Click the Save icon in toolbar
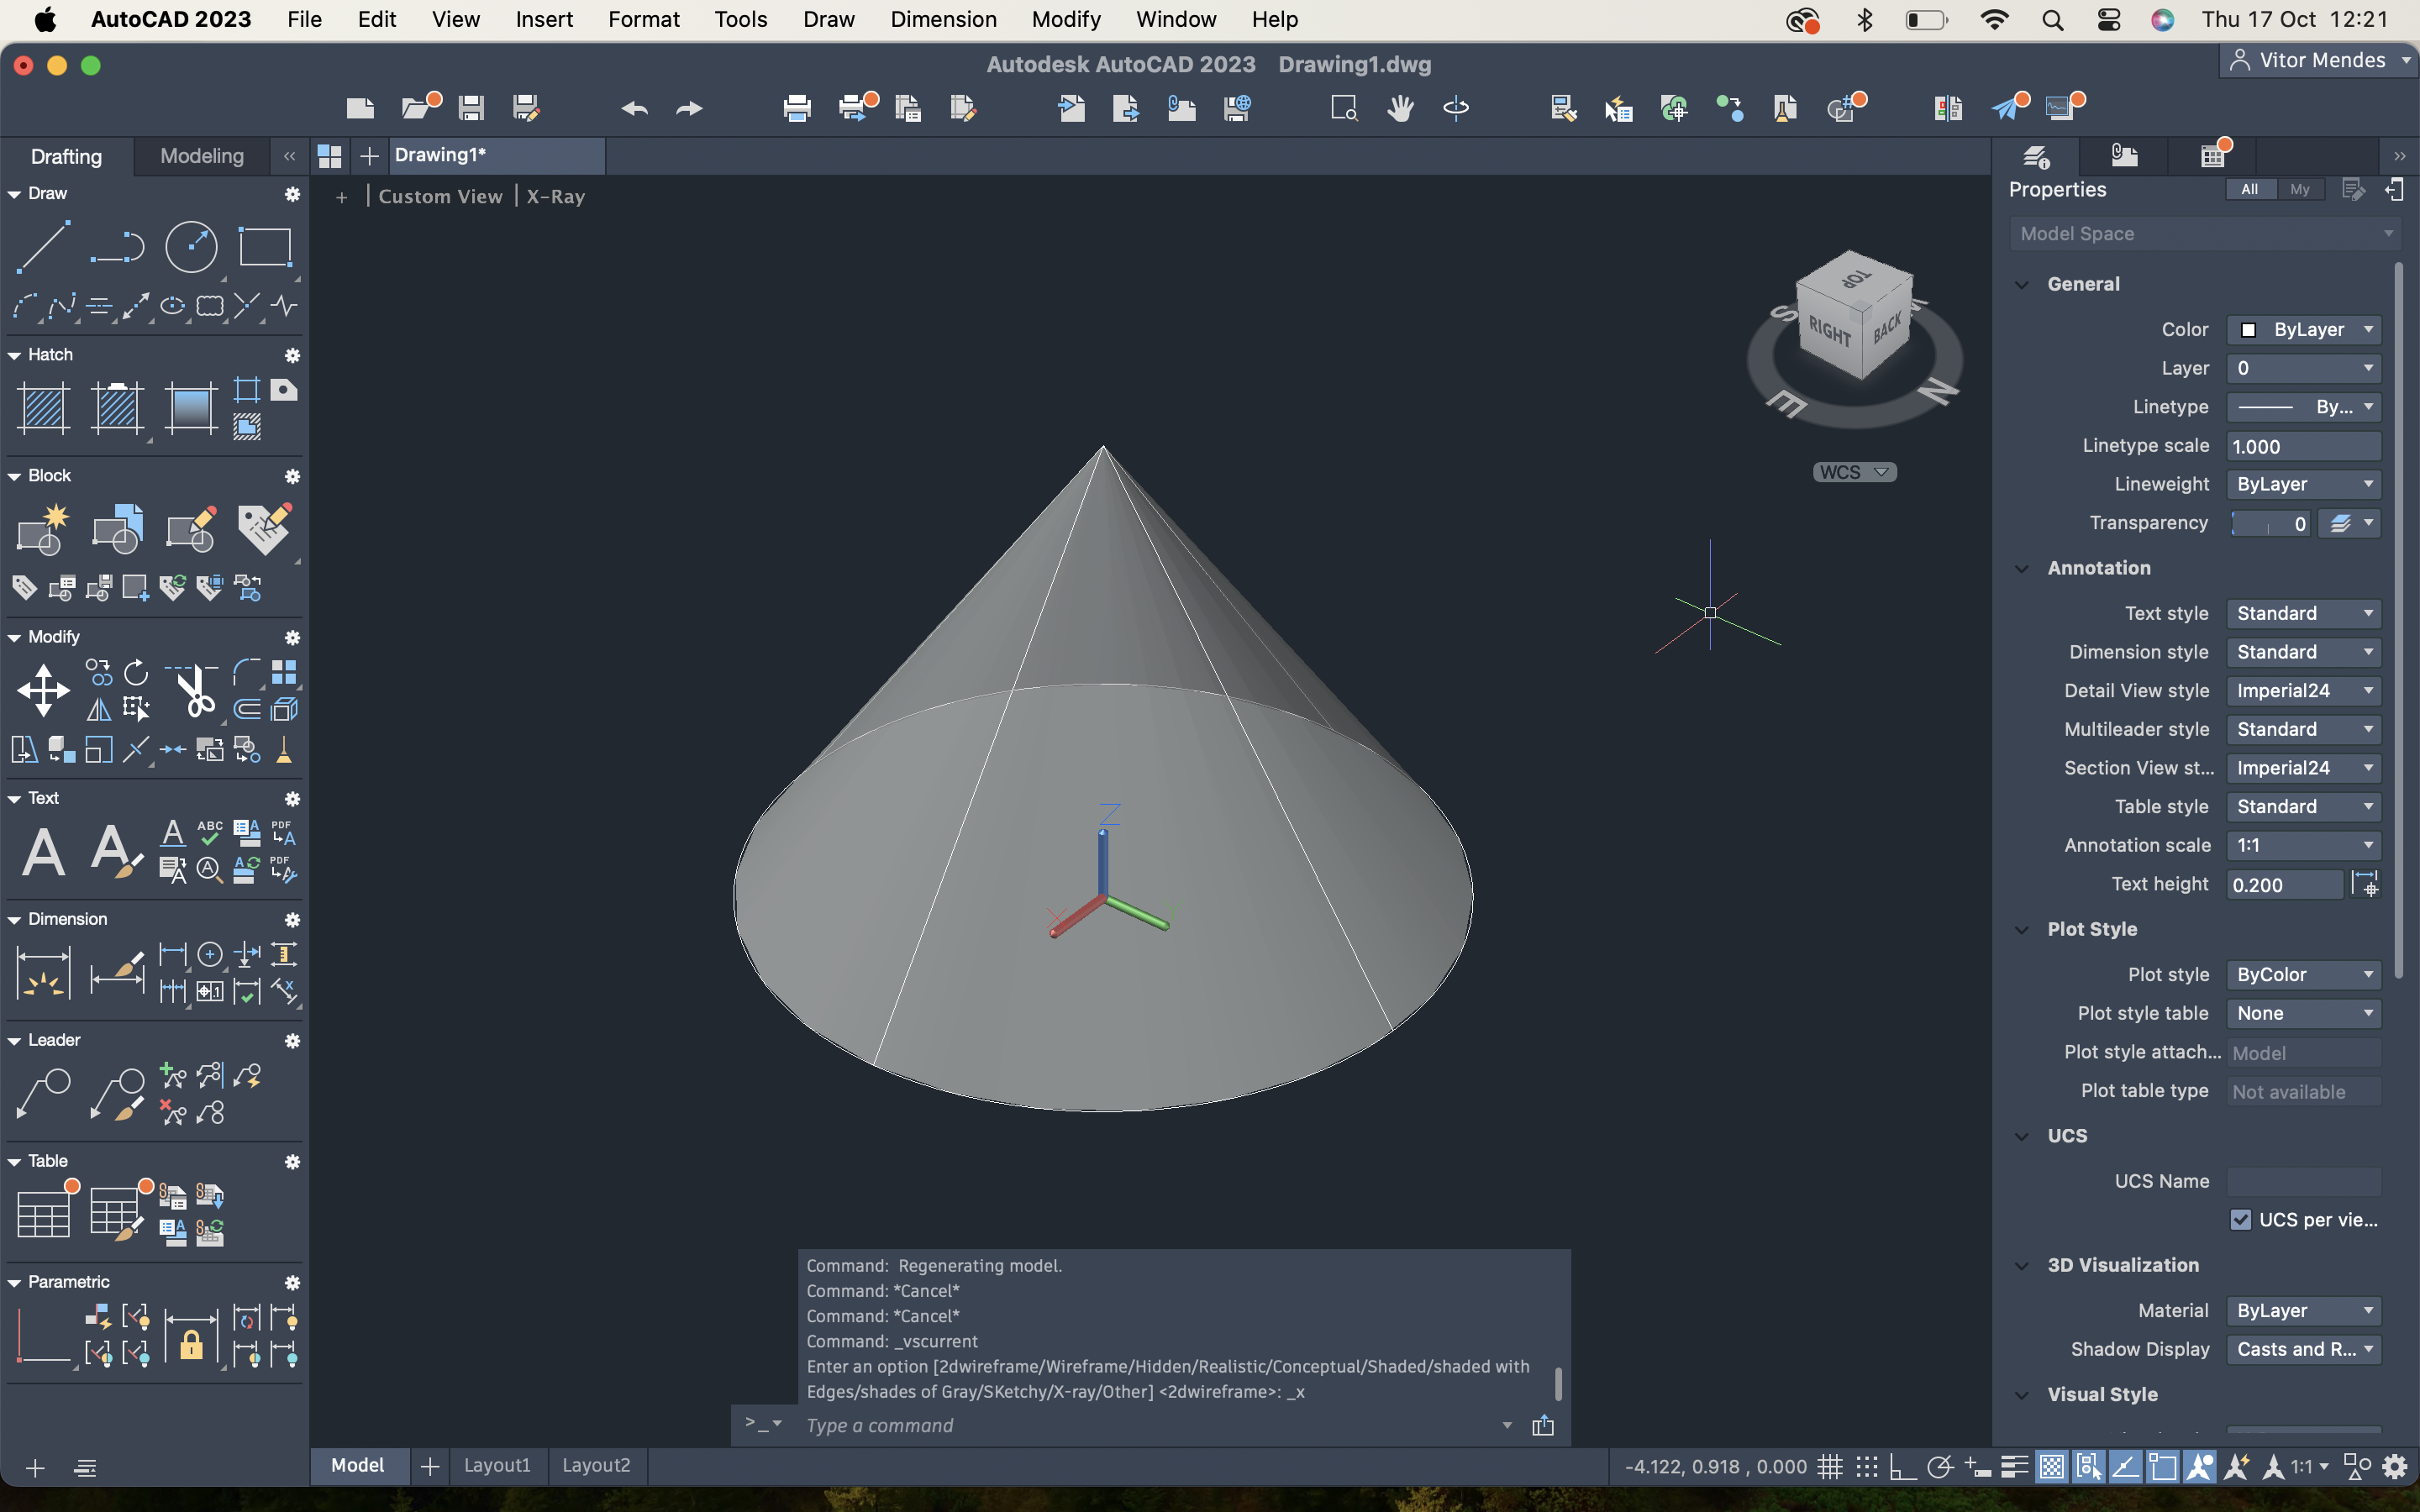 471,108
